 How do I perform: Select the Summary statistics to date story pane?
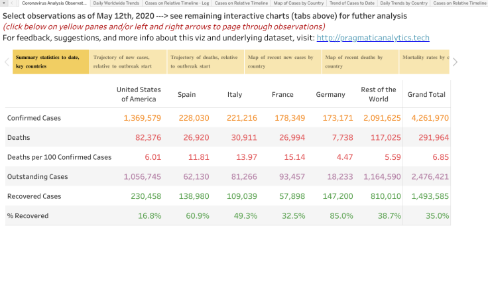(x=50, y=62)
